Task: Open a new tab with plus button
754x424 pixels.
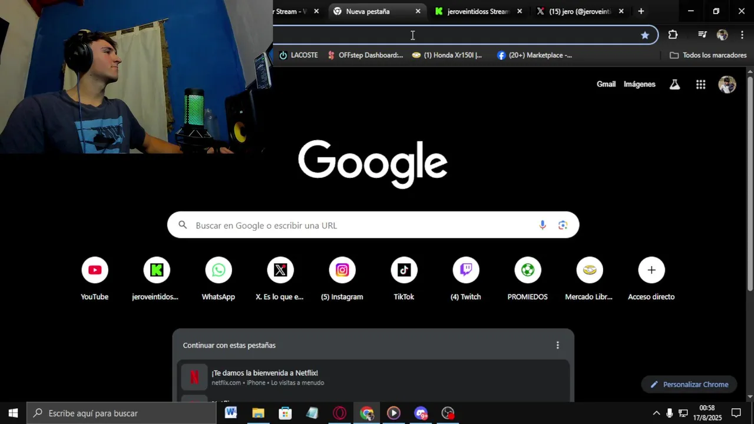Action: pyautogui.click(x=641, y=11)
